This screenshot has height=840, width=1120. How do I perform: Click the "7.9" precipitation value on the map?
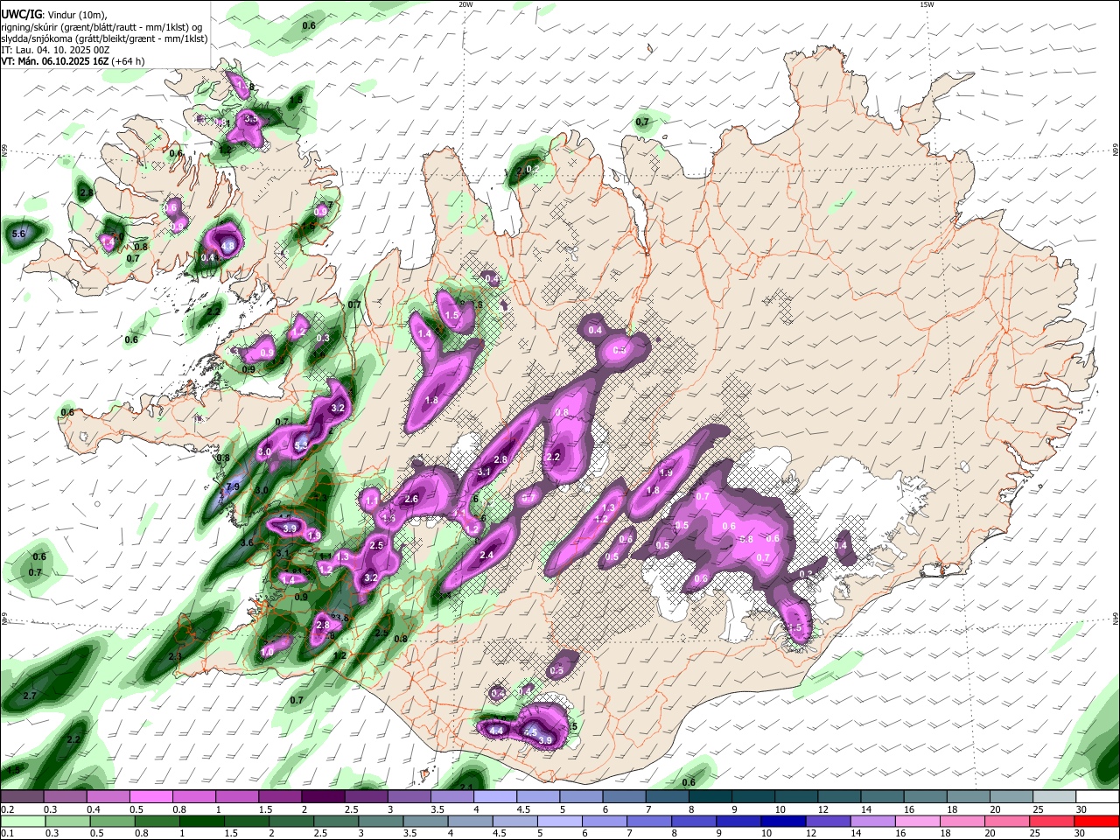(233, 486)
